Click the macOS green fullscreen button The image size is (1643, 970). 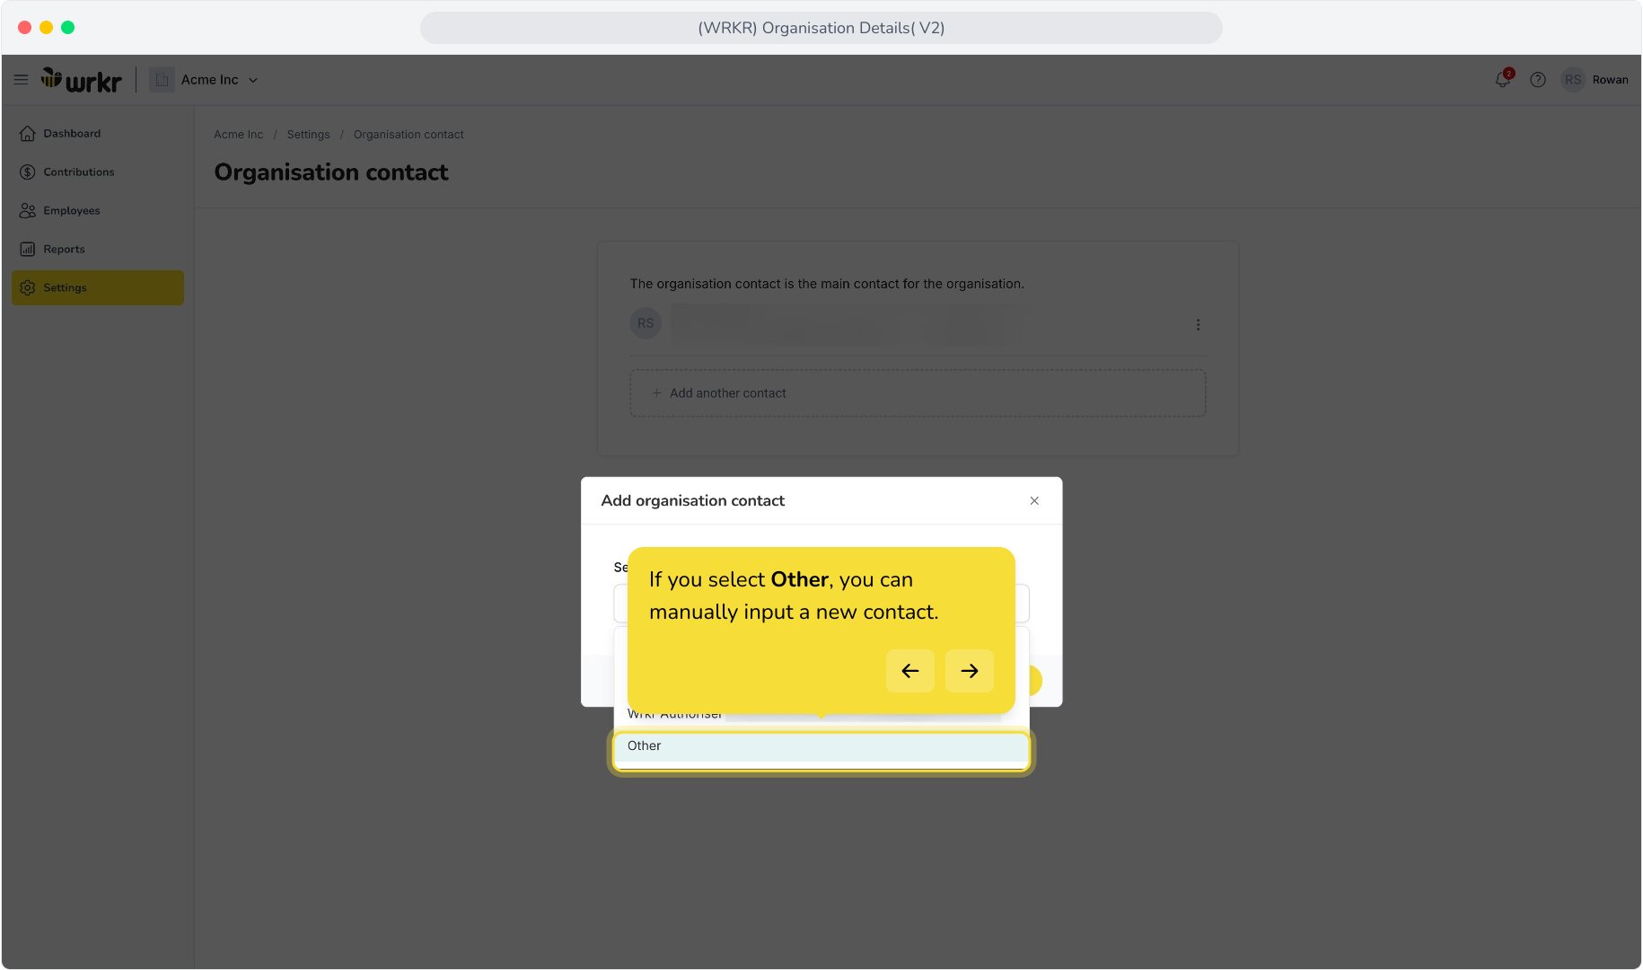(67, 28)
